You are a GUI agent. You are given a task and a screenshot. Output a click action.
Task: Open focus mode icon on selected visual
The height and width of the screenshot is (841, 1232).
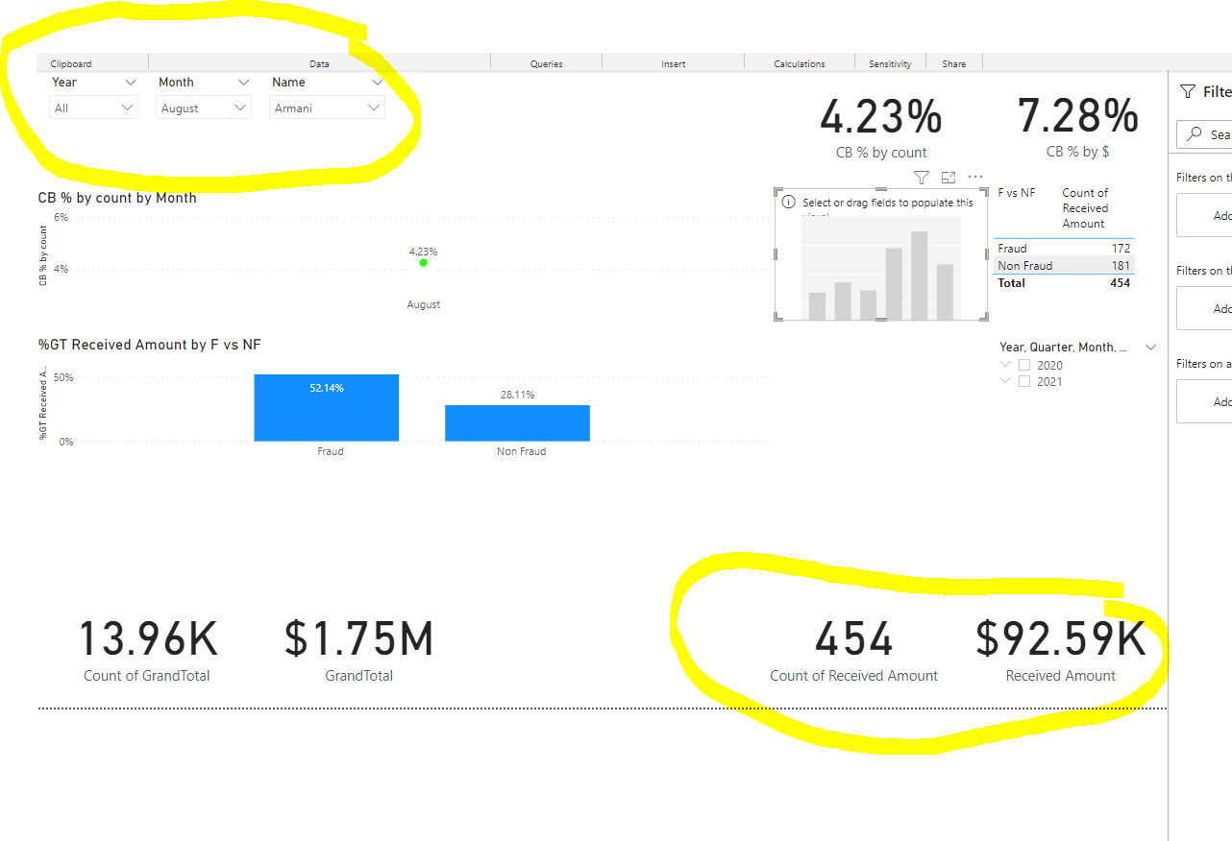pos(949,178)
